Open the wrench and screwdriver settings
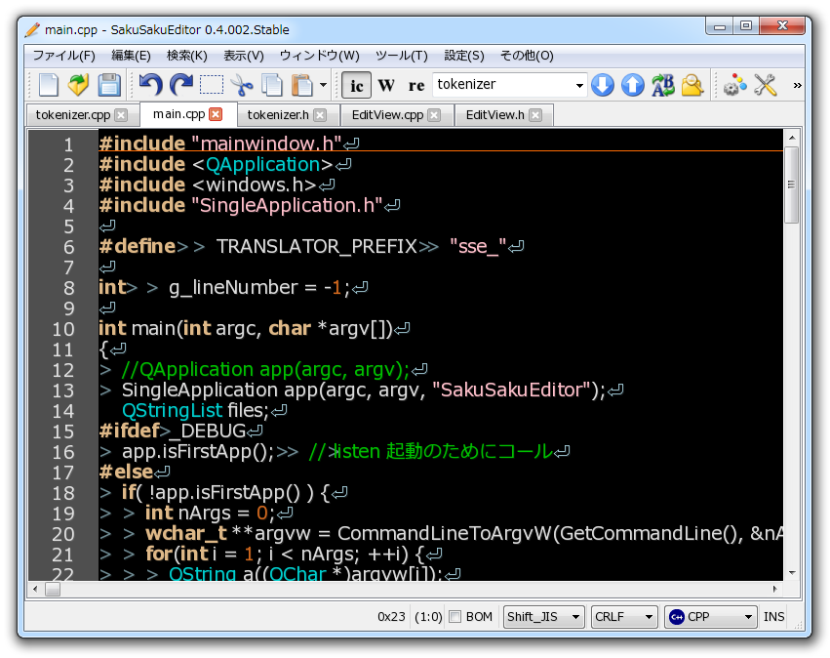The image size is (830, 658). coord(766,86)
